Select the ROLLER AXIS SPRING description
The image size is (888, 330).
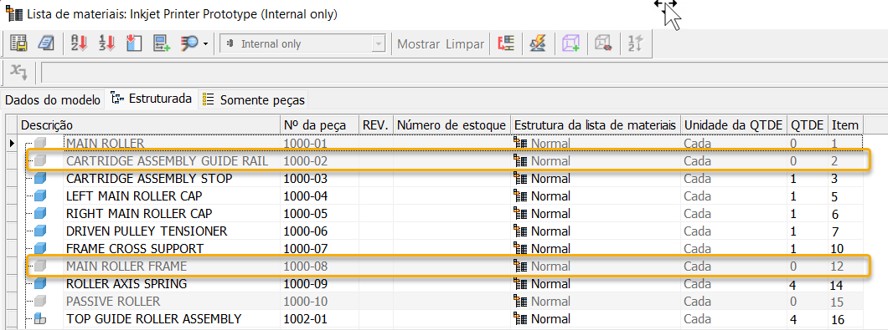point(126,284)
